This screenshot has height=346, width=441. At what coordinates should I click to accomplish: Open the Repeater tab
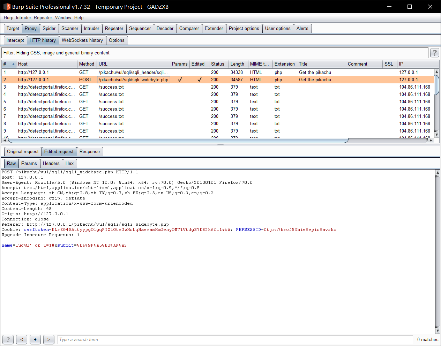pyautogui.click(x=114, y=29)
